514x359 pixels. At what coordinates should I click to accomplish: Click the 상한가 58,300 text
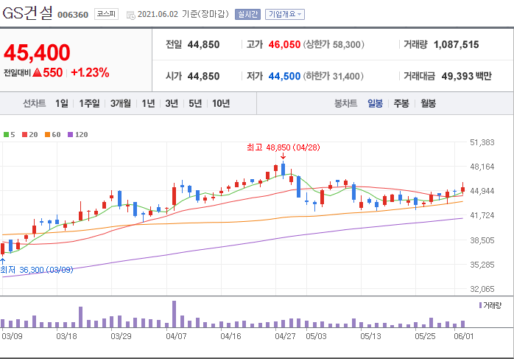[334, 44]
